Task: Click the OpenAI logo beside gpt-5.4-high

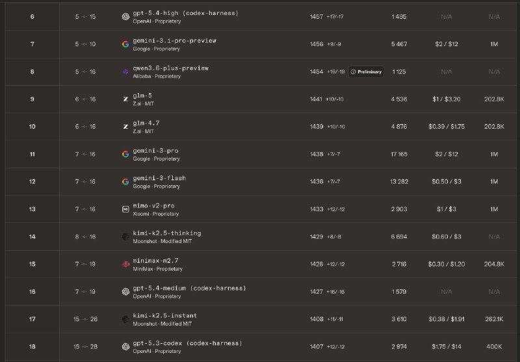Action: 125,17
